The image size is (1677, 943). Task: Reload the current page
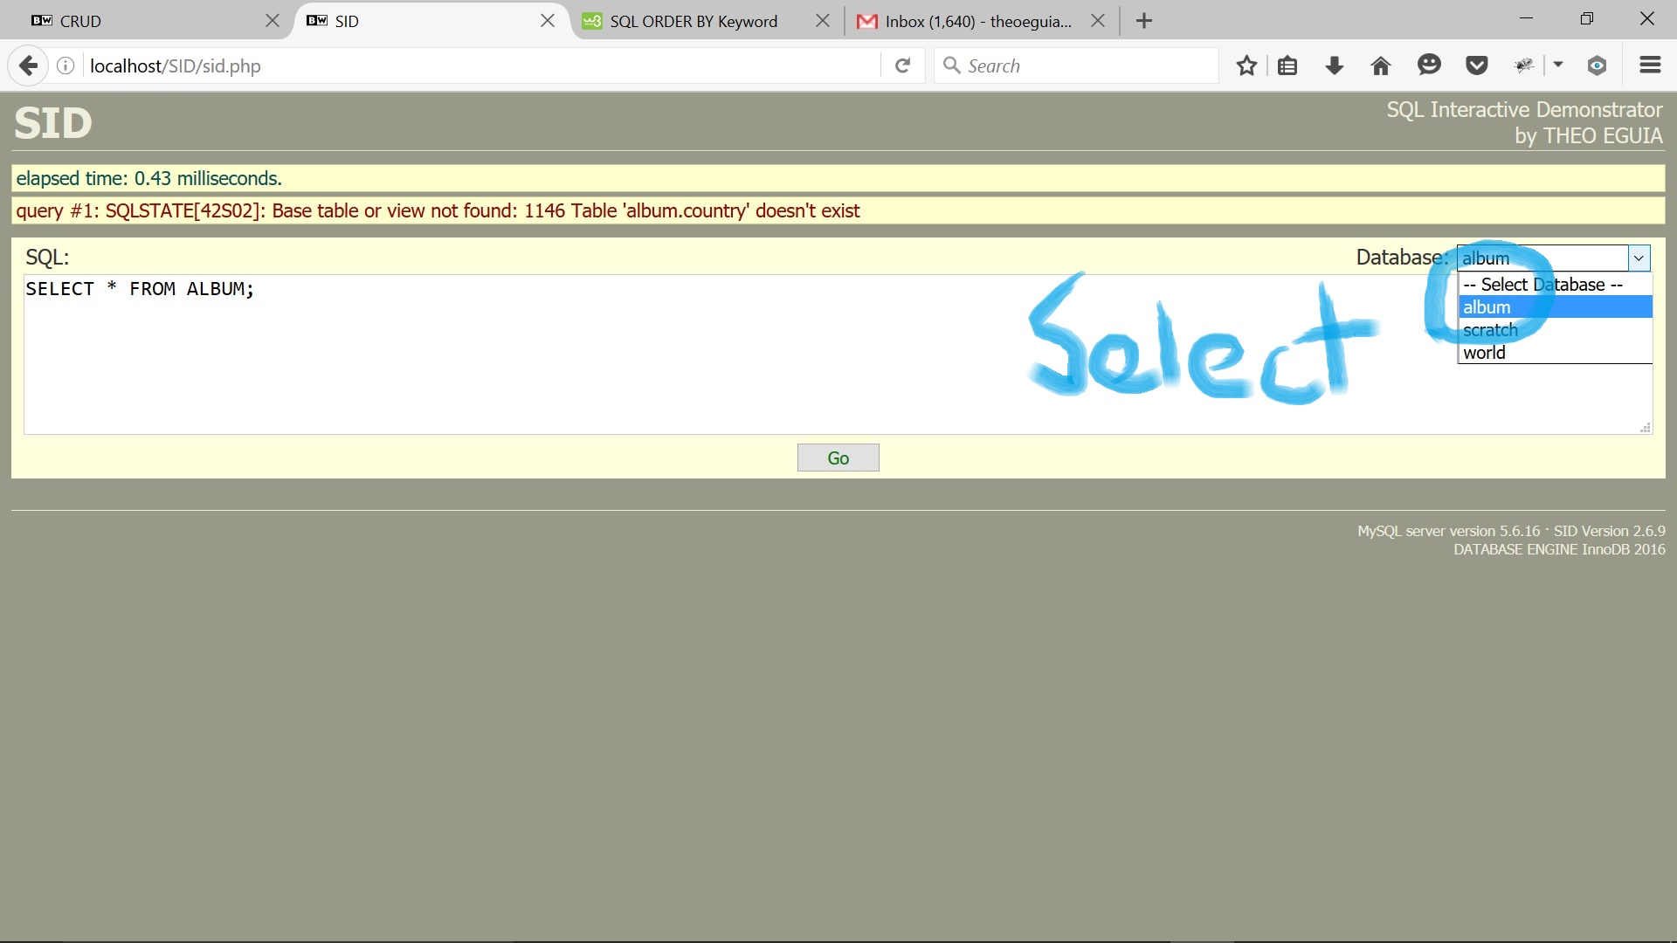point(903,65)
